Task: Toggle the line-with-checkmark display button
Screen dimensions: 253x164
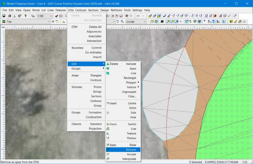Action: [186, 21]
